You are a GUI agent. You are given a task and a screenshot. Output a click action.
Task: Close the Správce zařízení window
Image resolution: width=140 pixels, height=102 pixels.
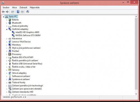click(x=134, y=2)
